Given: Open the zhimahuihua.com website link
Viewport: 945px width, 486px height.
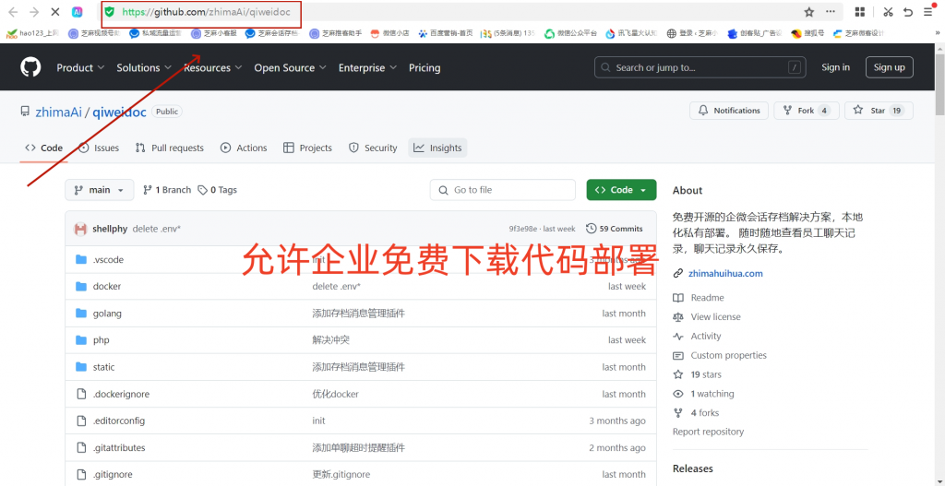Looking at the screenshot, I should pyautogui.click(x=725, y=274).
